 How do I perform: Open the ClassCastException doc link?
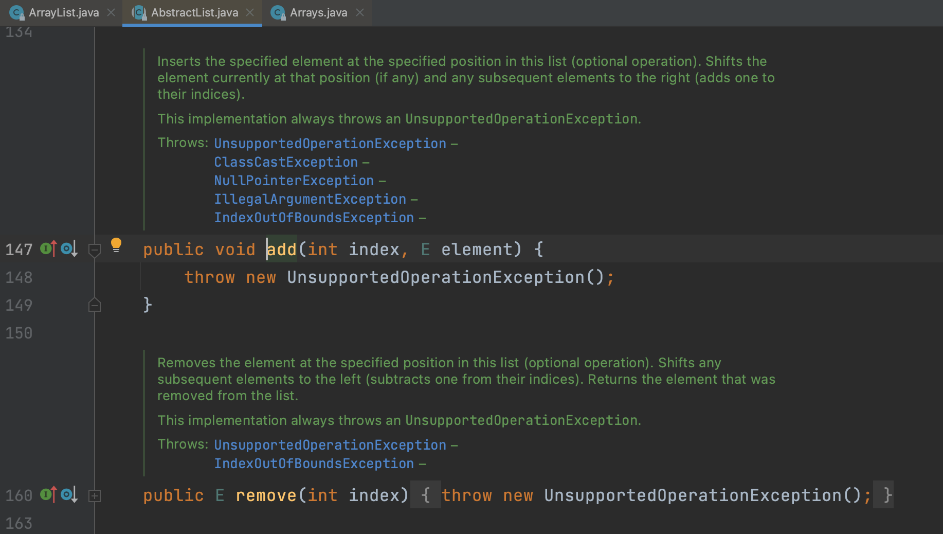(286, 162)
